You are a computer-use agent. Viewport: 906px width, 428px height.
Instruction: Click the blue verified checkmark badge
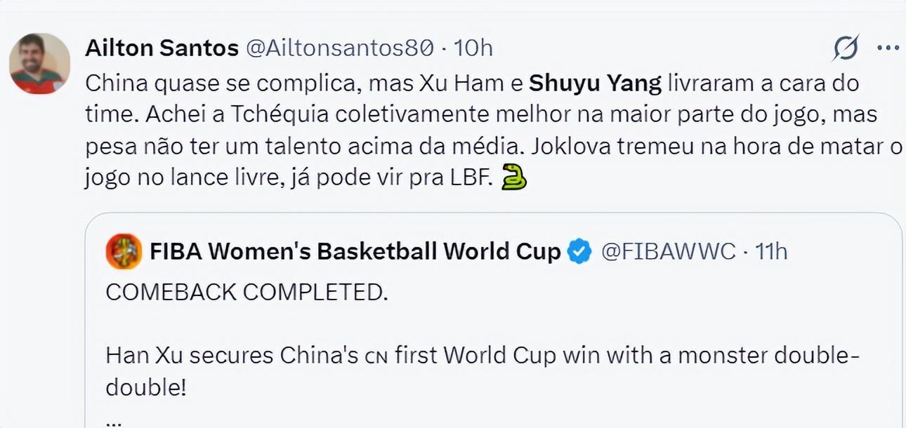pos(579,251)
